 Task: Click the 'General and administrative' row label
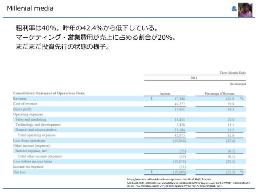tap(36, 130)
